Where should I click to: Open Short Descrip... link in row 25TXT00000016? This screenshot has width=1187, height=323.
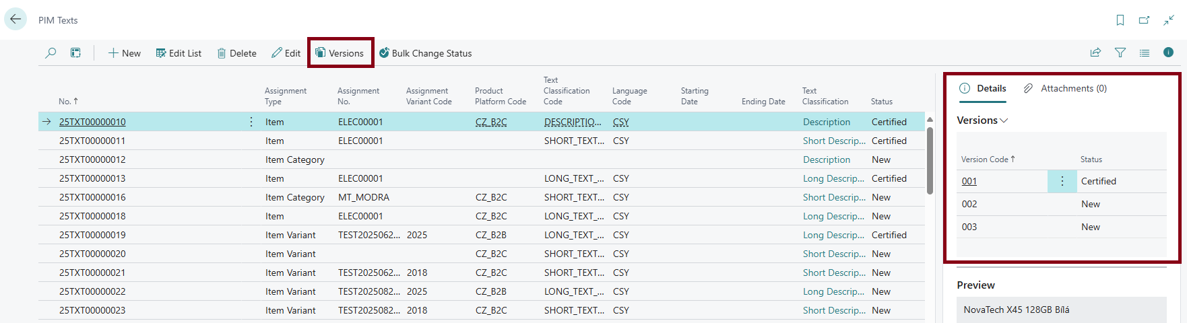pos(834,197)
